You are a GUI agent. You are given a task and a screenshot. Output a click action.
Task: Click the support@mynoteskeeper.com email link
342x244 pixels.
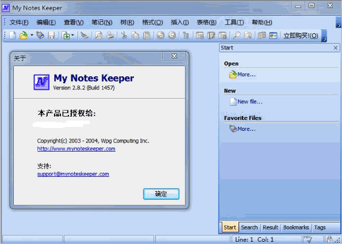tap(73, 174)
